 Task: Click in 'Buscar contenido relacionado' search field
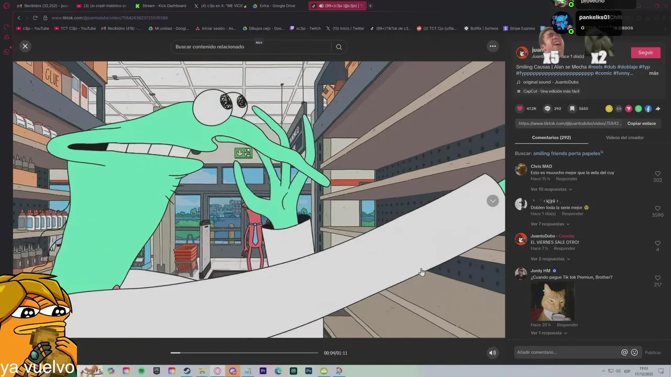[x=252, y=47]
